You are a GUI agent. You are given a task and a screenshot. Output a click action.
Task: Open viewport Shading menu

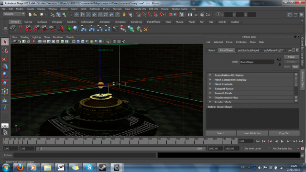tap(24, 37)
